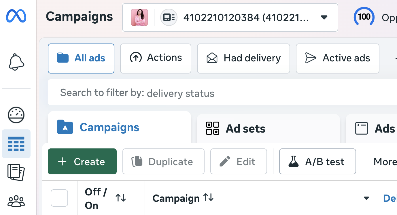Open Campaign column options caret
The height and width of the screenshot is (215, 397).
click(366, 198)
